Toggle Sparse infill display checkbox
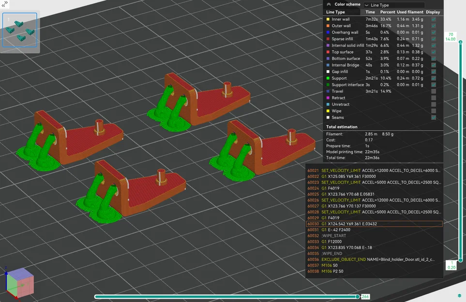 [434, 39]
